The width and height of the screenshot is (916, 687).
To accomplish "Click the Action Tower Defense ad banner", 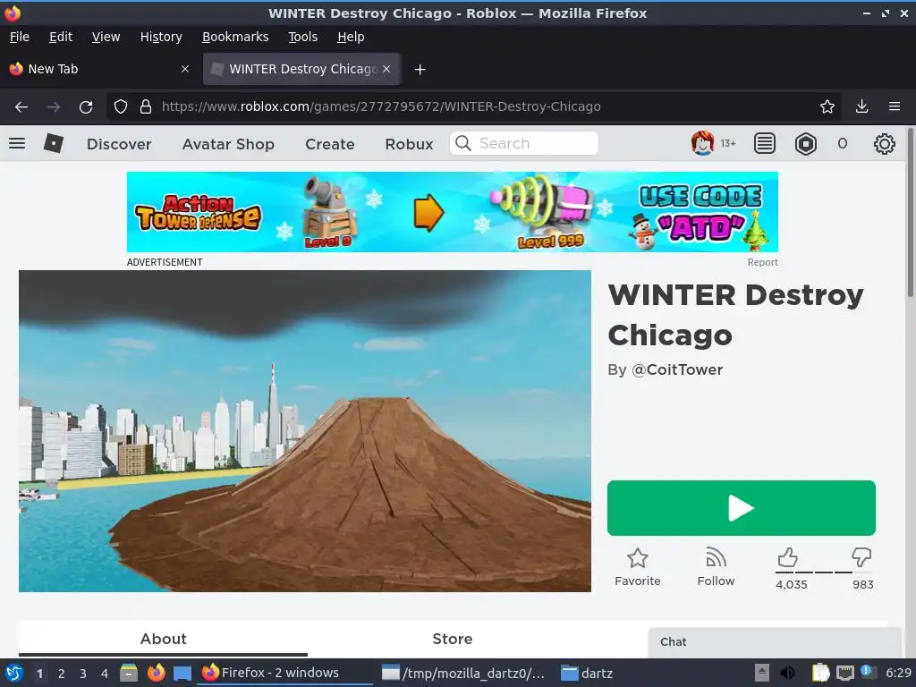I will pyautogui.click(x=452, y=212).
